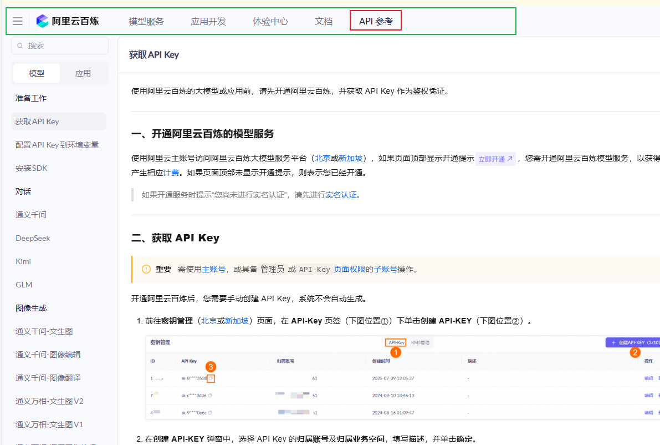The image size is (660, 445).
Task: Open GLM sidebar entry
Action: tap(24, 285)
